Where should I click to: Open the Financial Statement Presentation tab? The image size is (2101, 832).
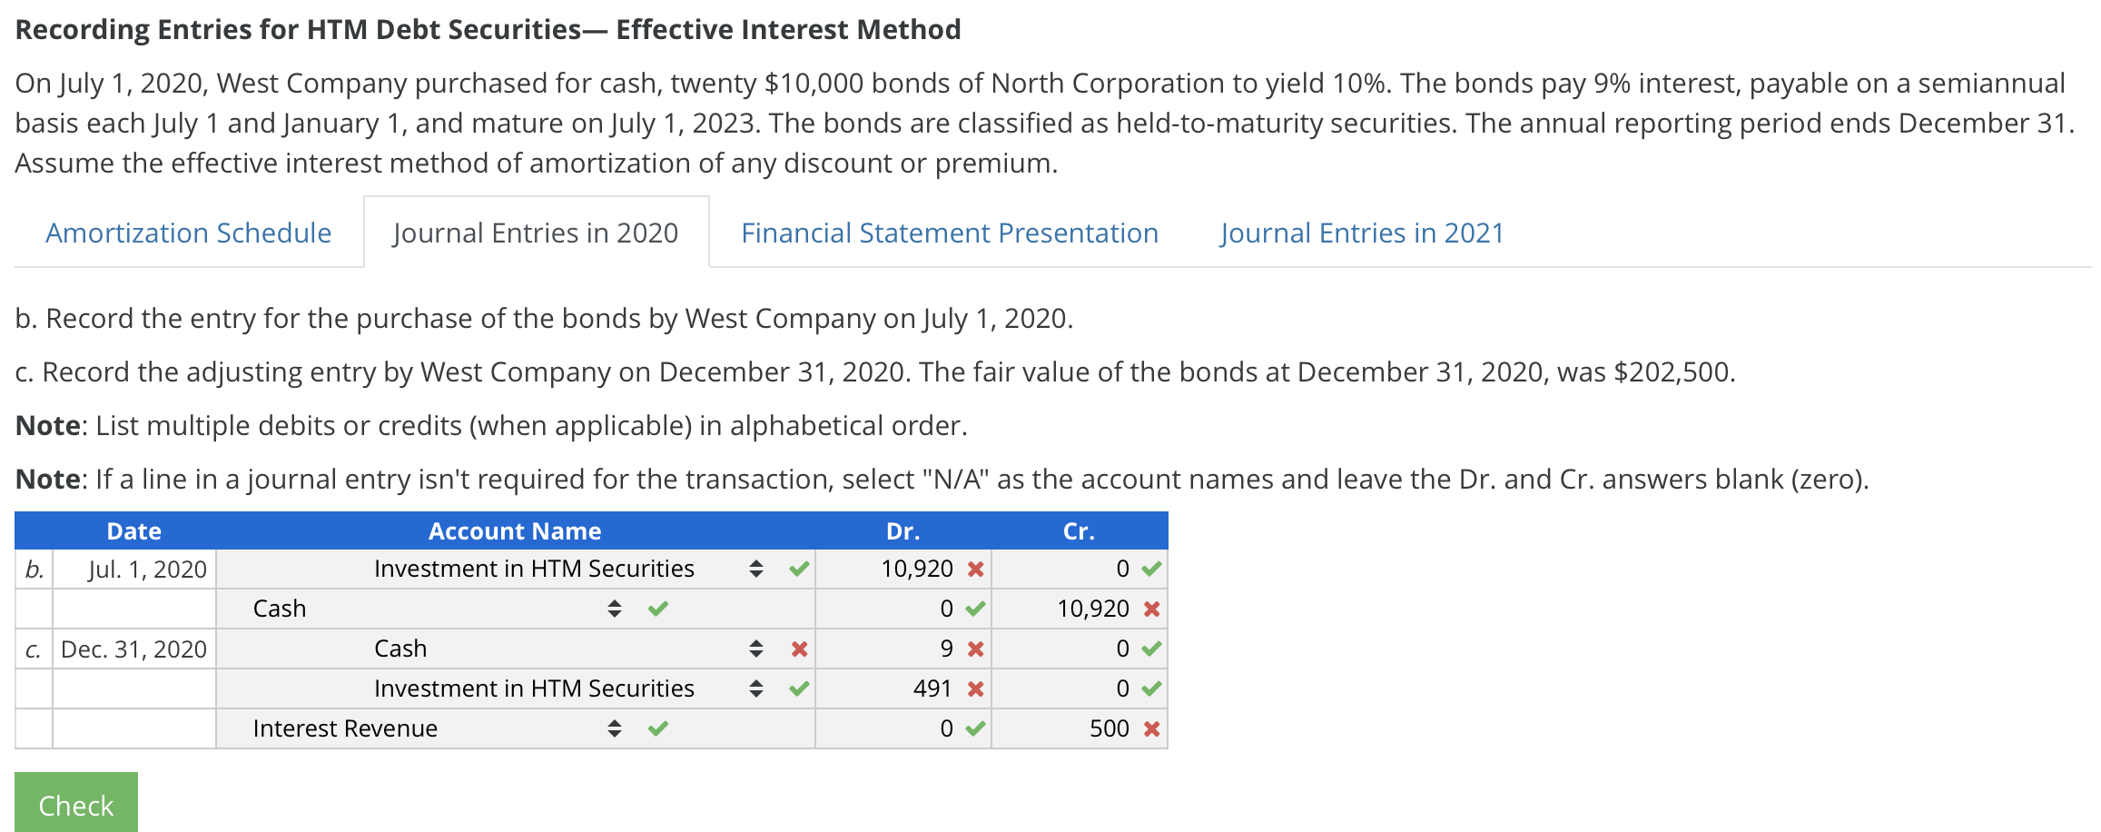click(x=950, y=233)
